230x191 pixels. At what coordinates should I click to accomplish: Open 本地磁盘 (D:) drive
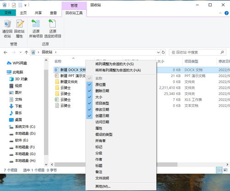(x=23, y=134)
